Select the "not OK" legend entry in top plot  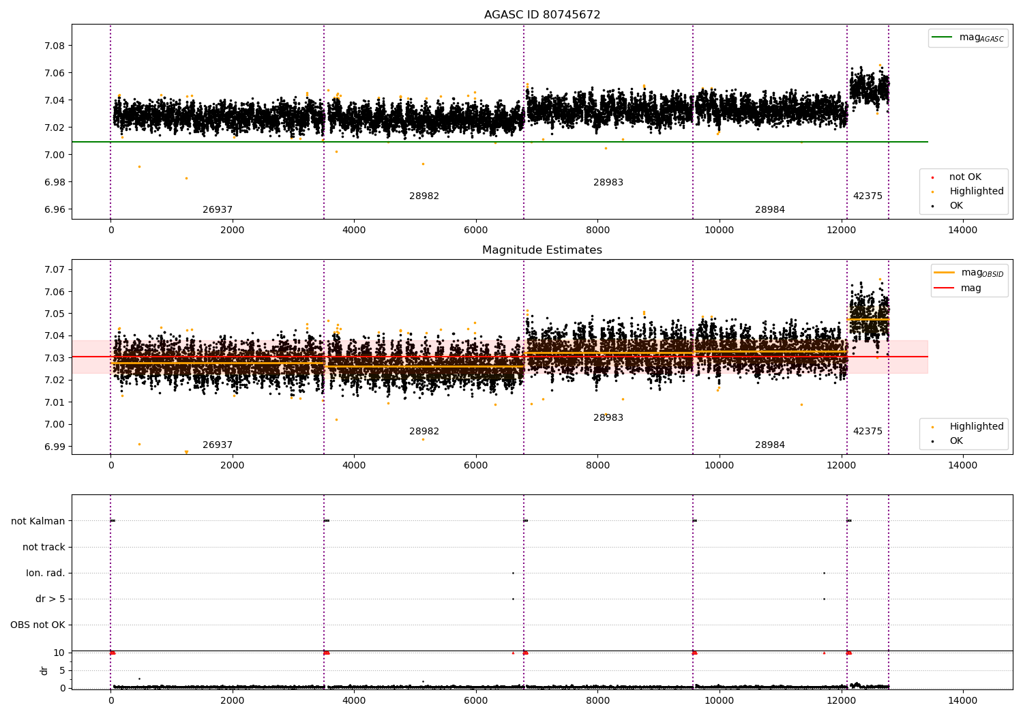(x=965, y=177)
